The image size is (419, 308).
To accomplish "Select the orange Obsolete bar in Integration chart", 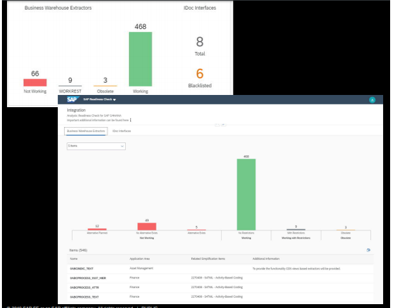I will 345,230.
